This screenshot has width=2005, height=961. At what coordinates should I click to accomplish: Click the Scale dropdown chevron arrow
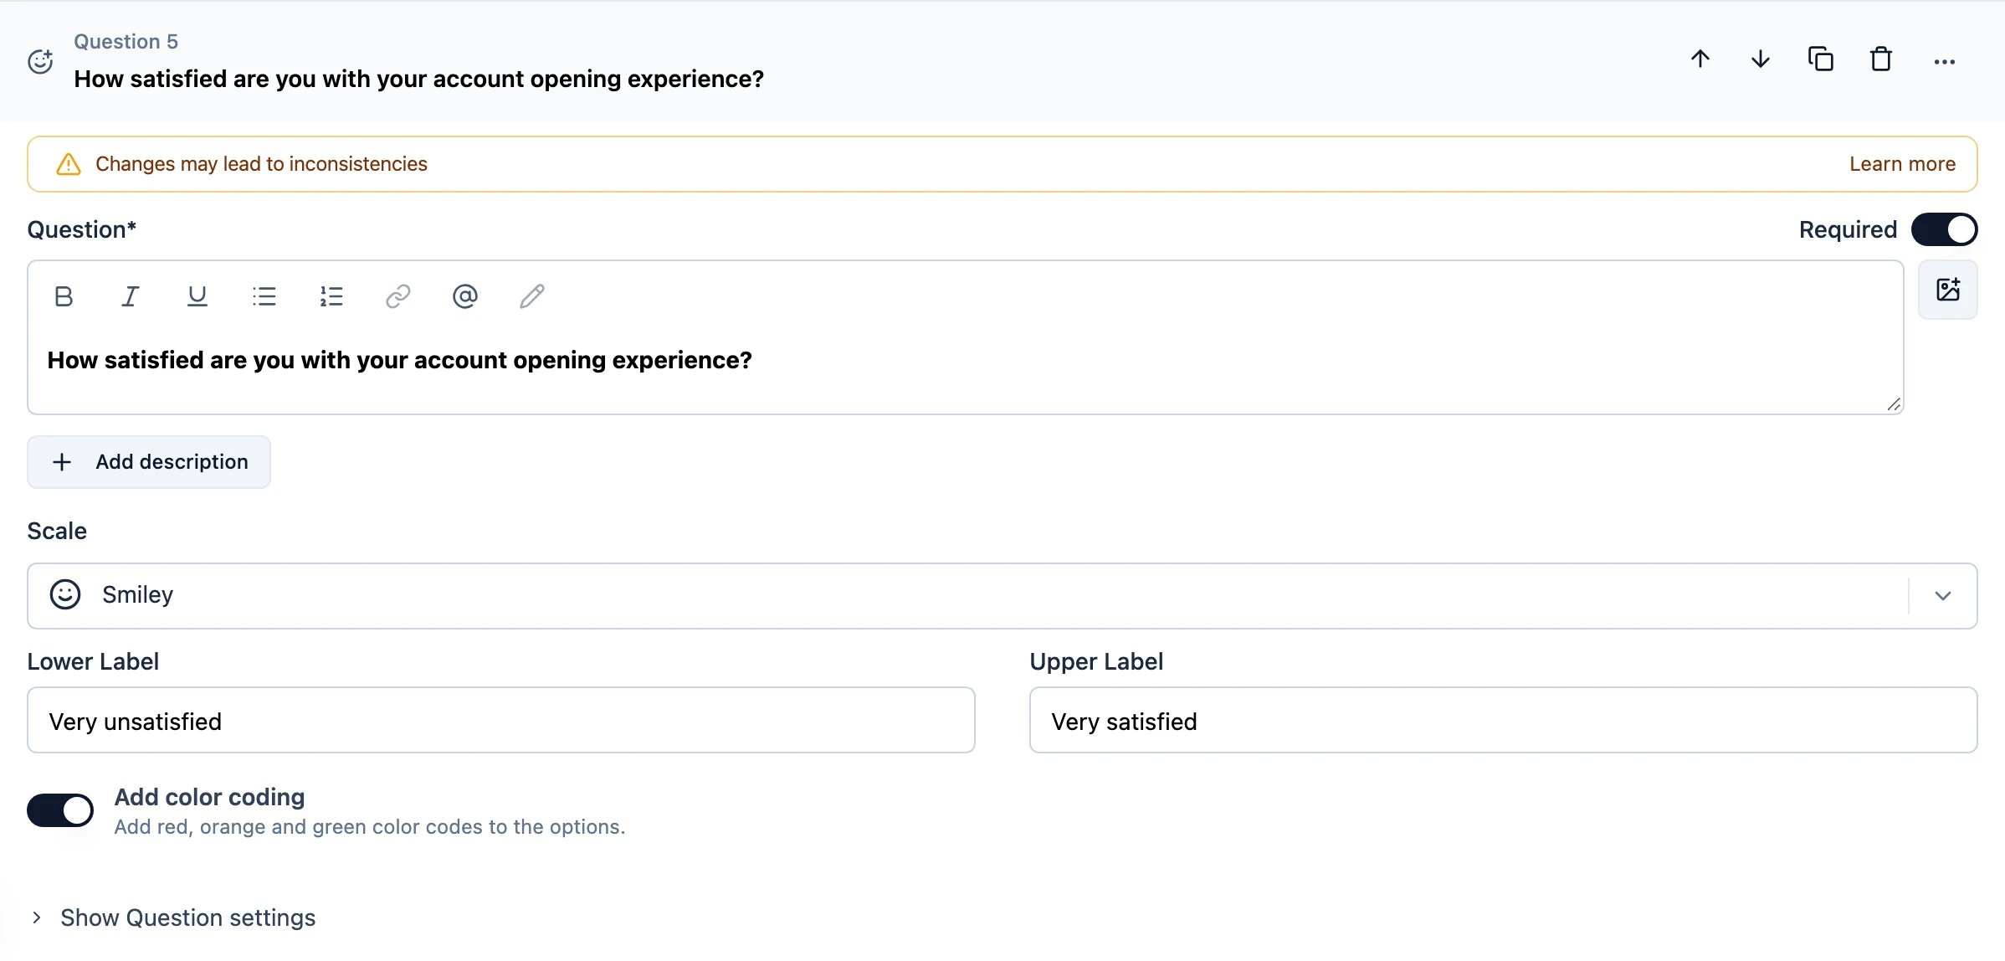[1943, 596]
